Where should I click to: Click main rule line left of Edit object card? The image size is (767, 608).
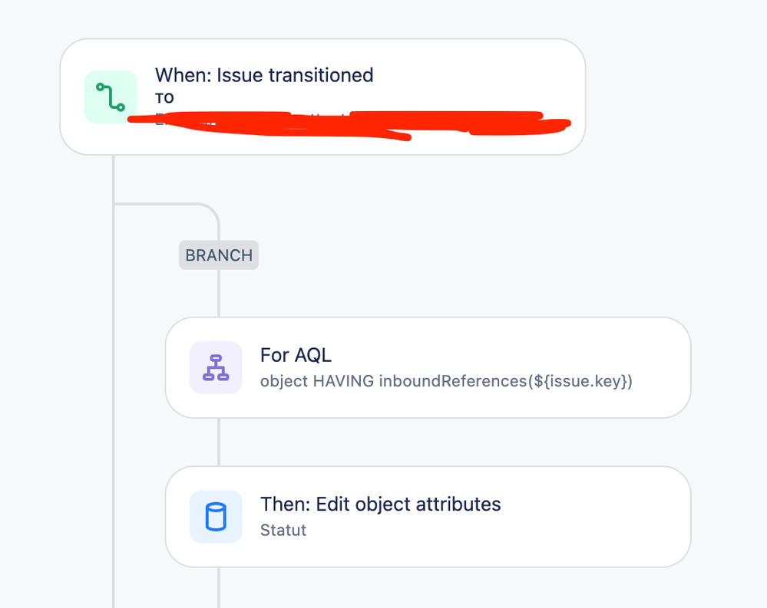point(114,517)
